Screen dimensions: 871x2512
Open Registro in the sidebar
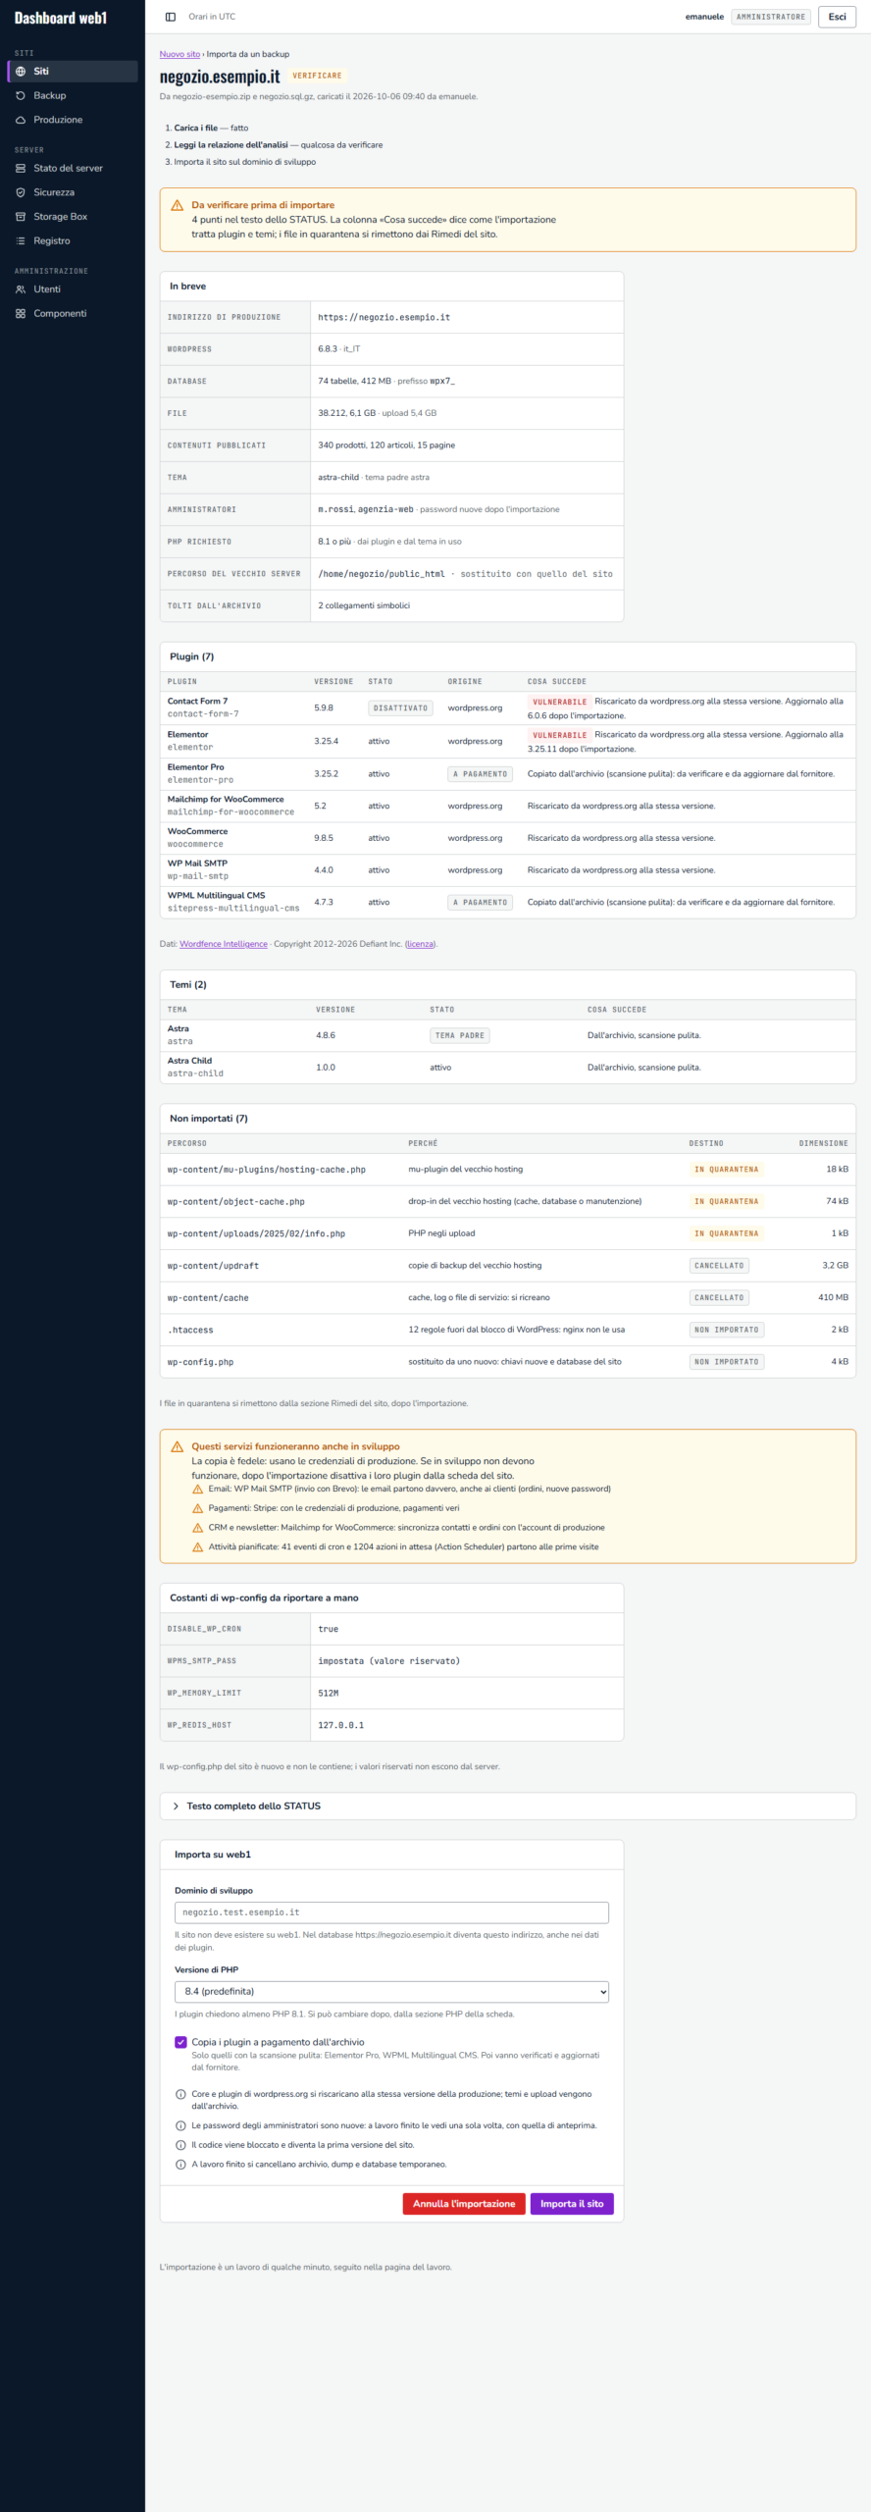coord(73,241)
